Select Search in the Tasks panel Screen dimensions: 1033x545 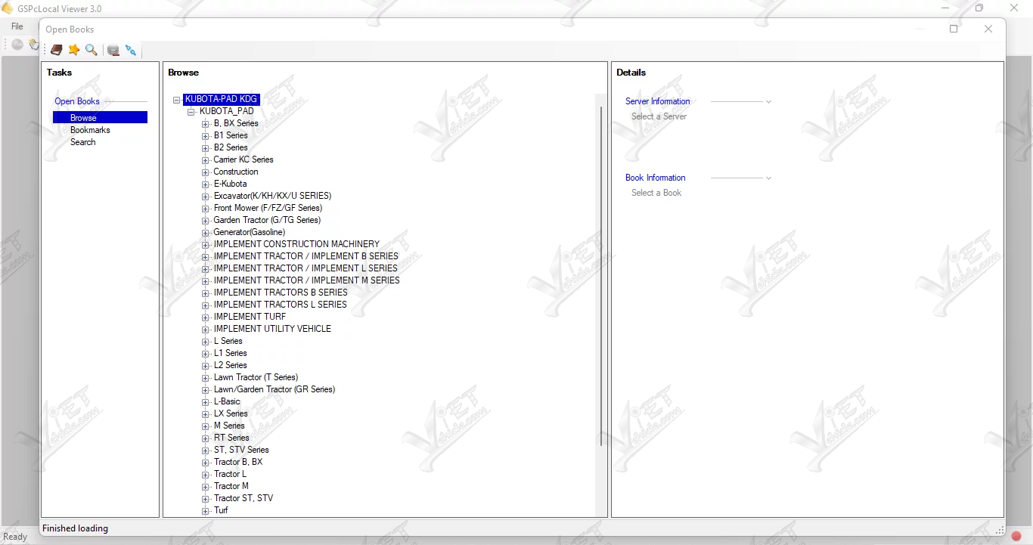click(x=83, y=142)
